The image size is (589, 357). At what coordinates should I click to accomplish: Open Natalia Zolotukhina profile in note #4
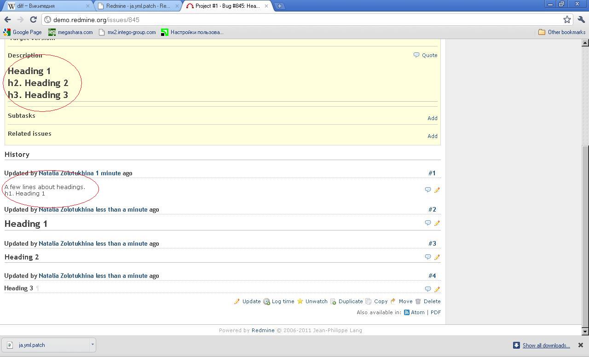[66, 276]
